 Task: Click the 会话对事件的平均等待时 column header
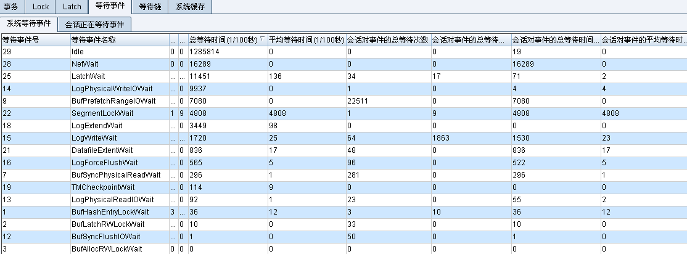(643, 39)
